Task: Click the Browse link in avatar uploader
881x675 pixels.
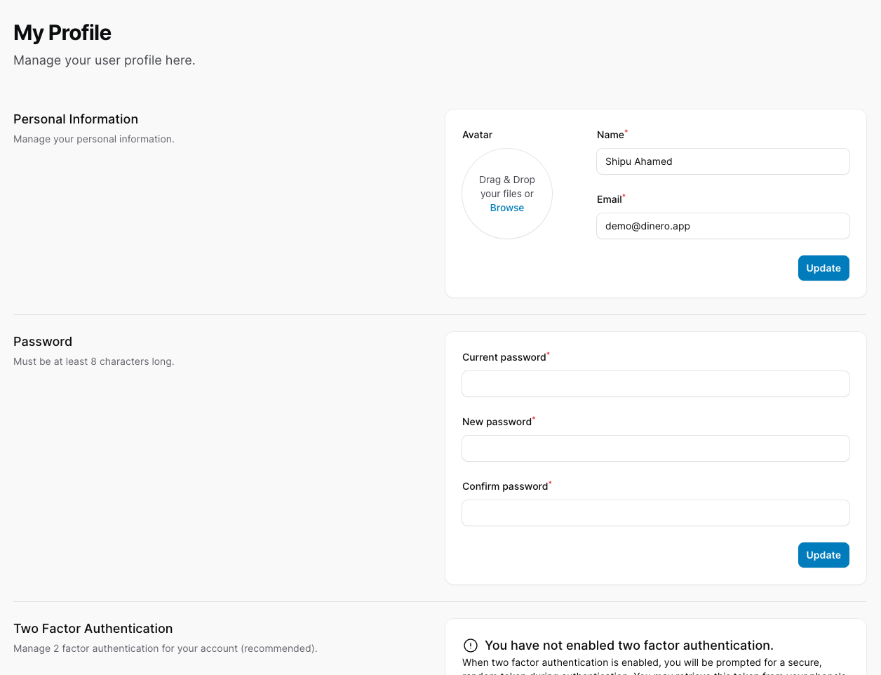Action: [x=507, y=208]
